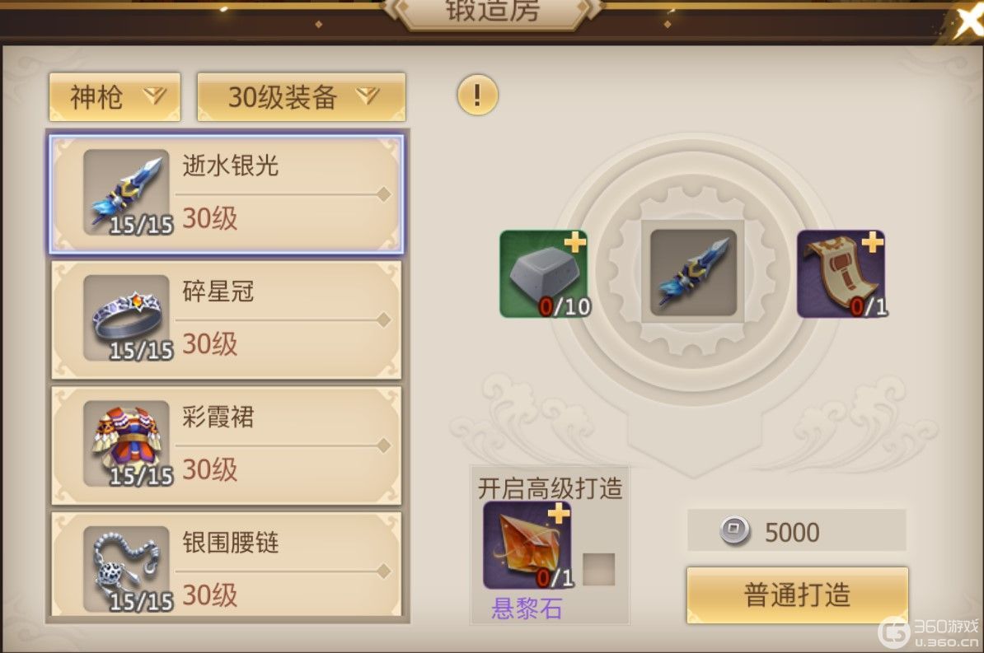This screenshot has height=653, width=984.
Task: Click the 银围腰链 waist chain icon
Action: tap(126, 569)
